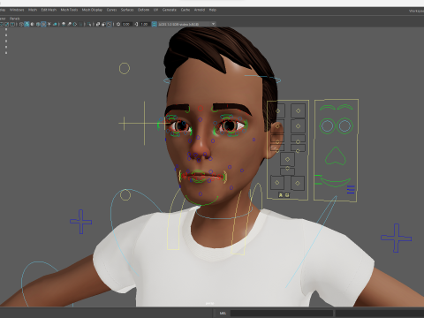The width and height of the screenshot is (424, 318).
Task: Toggle Multisample Anti-aliasing icon
Action: [75, 24]
